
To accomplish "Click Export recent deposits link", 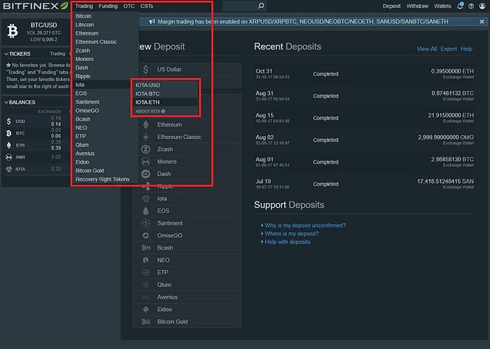I will (x=448, y=49).
